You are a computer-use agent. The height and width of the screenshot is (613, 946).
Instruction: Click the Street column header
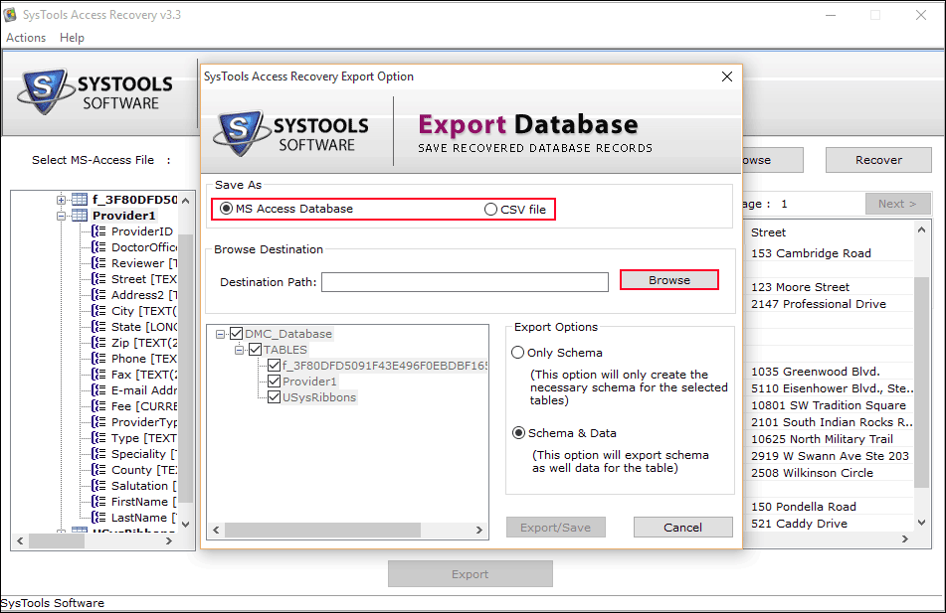[769, 232]
